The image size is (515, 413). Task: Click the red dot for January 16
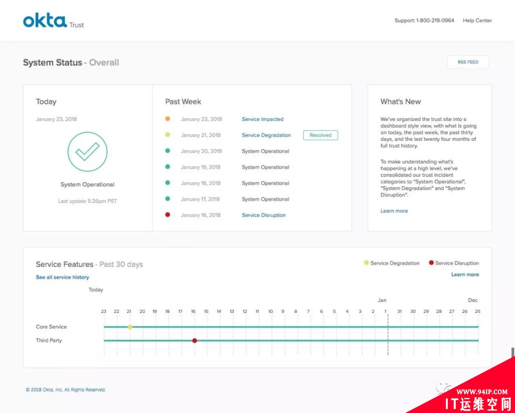(x=167, y=215)
